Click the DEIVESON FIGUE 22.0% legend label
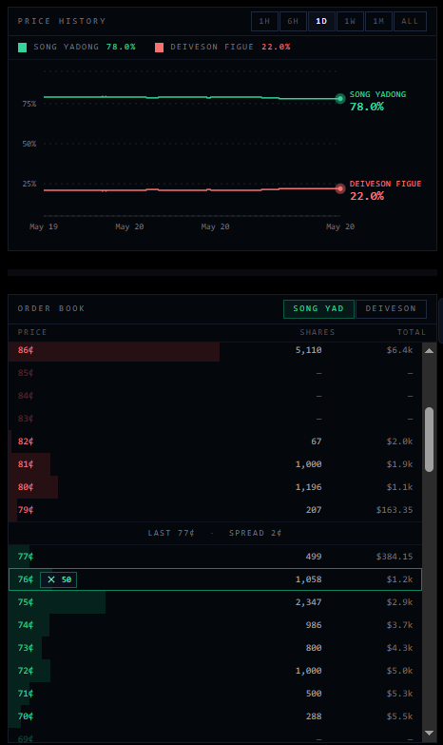The width and height of the screenshot is (443, 745). pyautogui.click(x=230, y=47)
